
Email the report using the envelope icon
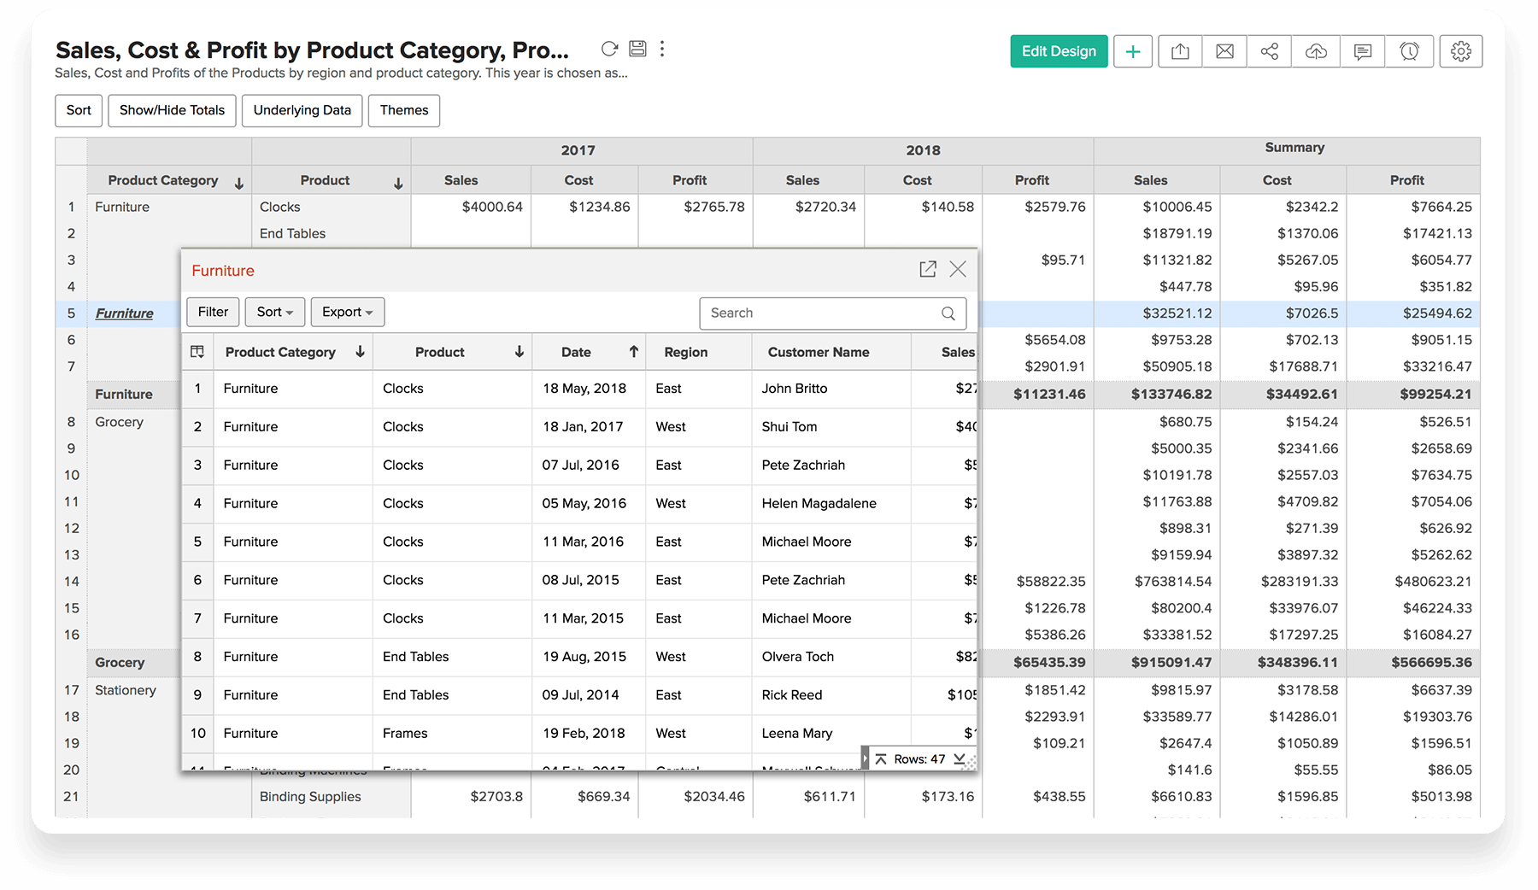[x=1224, y=51]
